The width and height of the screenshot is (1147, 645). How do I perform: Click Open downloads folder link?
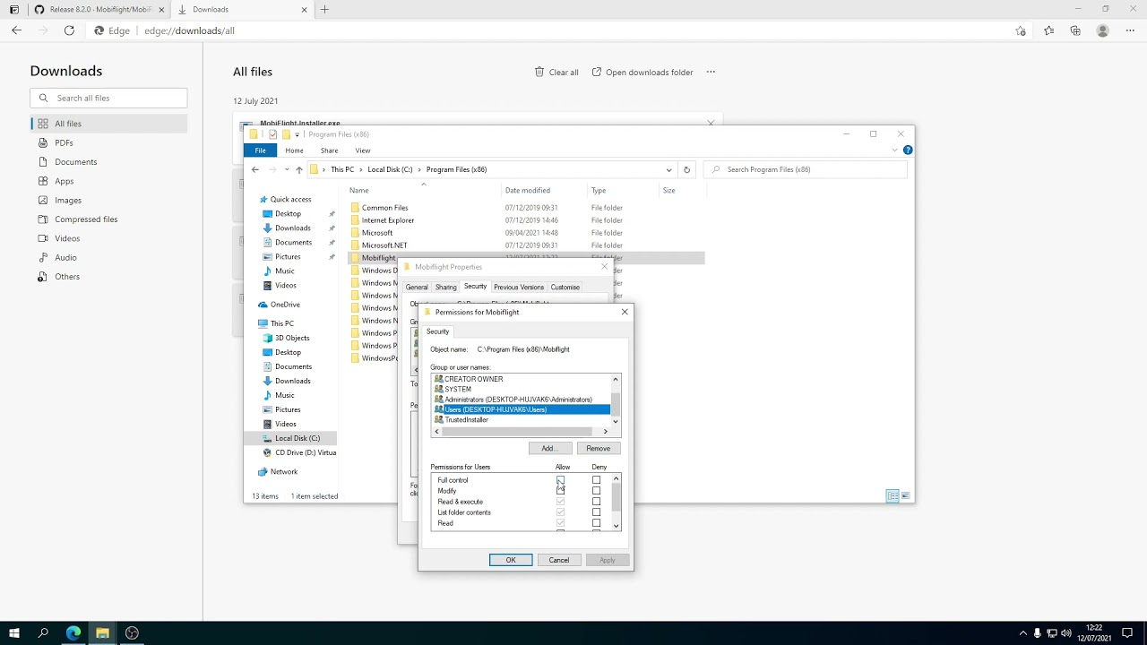[642, 72]
